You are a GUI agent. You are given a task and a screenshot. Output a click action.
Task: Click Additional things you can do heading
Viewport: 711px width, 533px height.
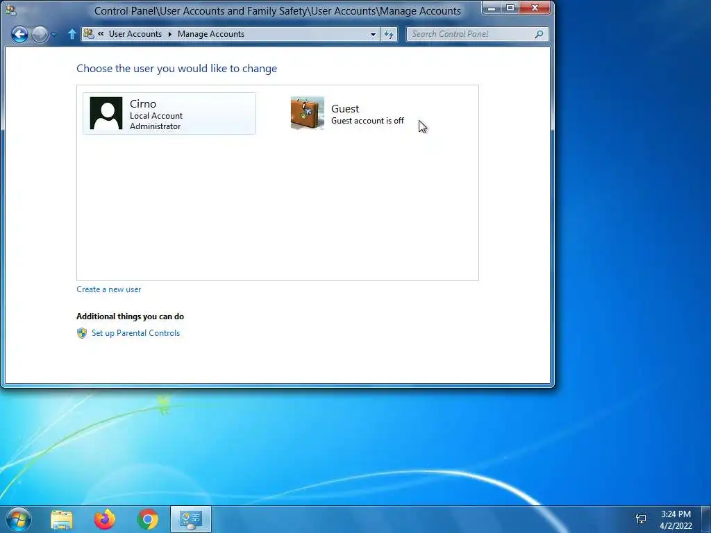(x=130, y=316)
